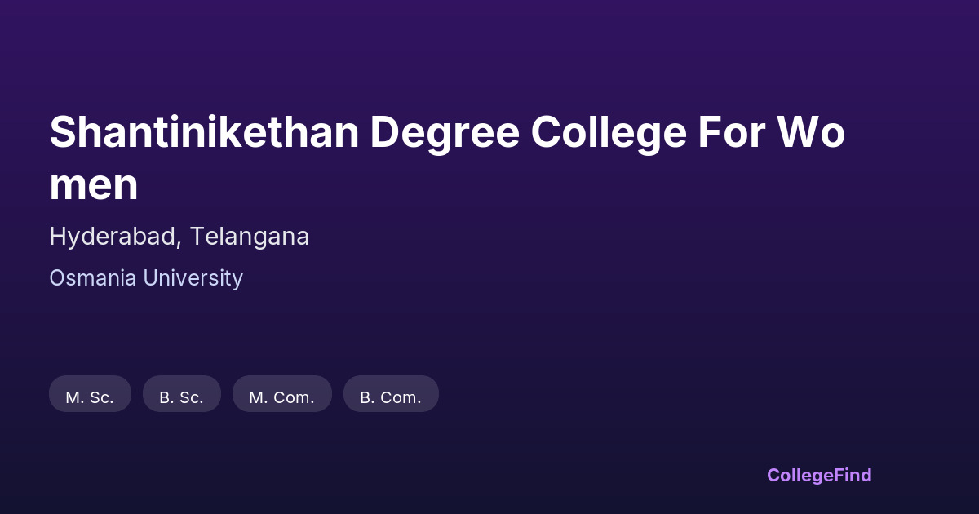
Task: Open the Osmania University link
Action: (146, 278)
